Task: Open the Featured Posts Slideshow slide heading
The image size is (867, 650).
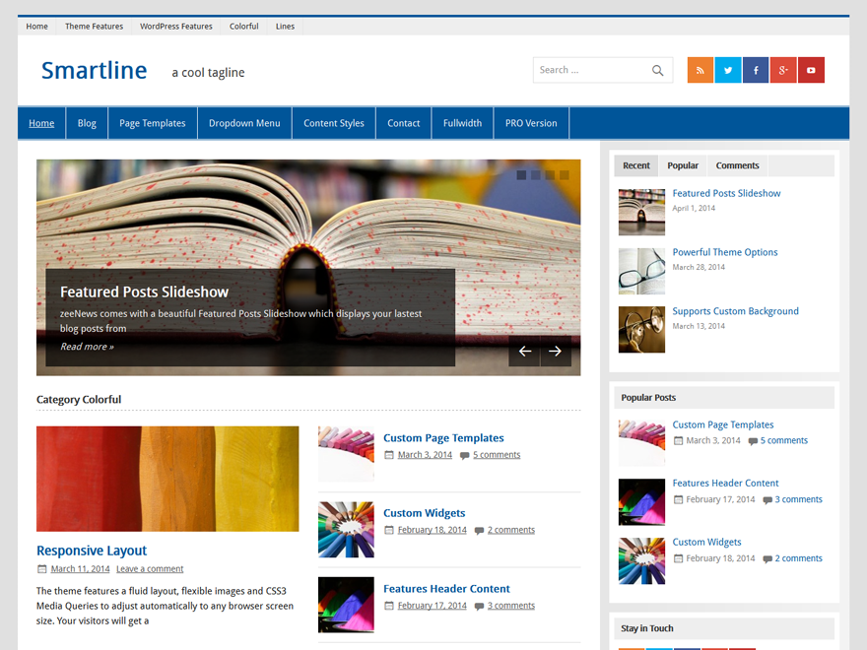Action: coord(144,292)
